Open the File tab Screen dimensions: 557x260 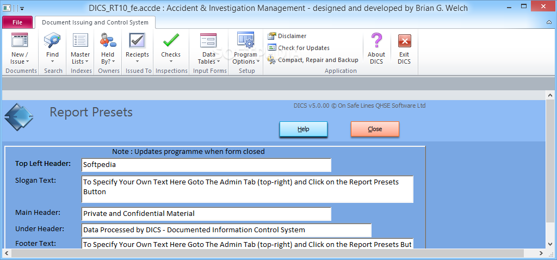(x=17, y=22)
